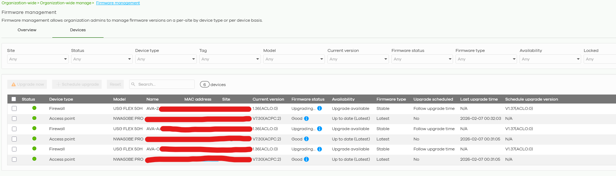Open the Current version filter dropdown

pos(358,59)
